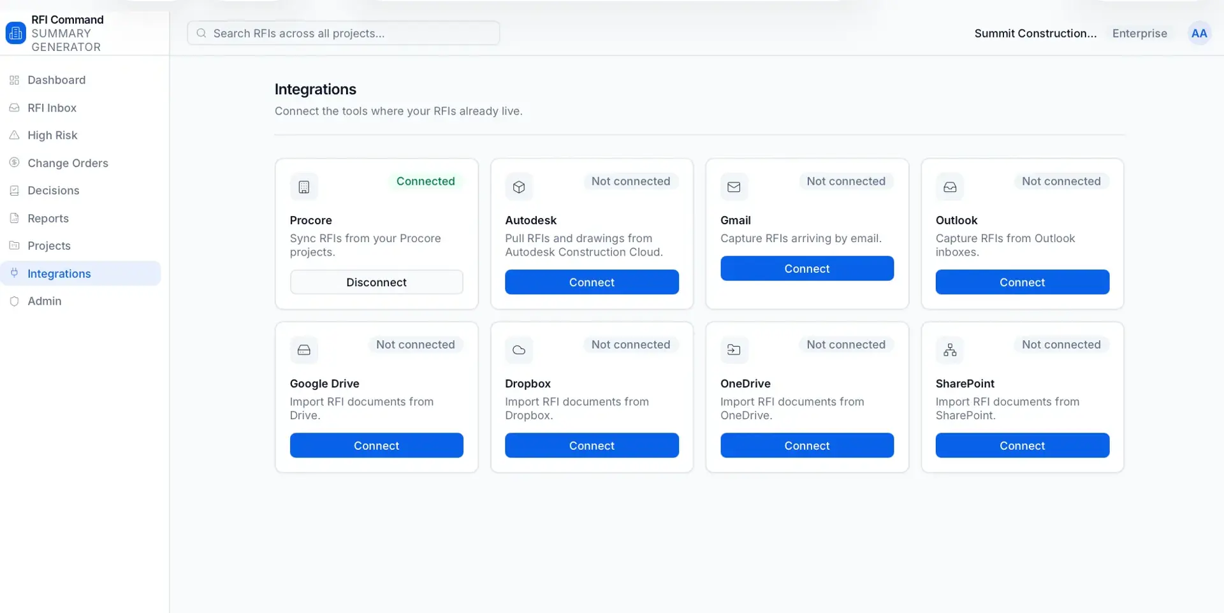The width and height of the screenshot is (1224, 613).
Task: Connect Outlook
Action: (1022, 282)
